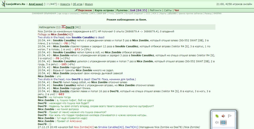Click the ЗАГЗ ad link

point(92,14)
